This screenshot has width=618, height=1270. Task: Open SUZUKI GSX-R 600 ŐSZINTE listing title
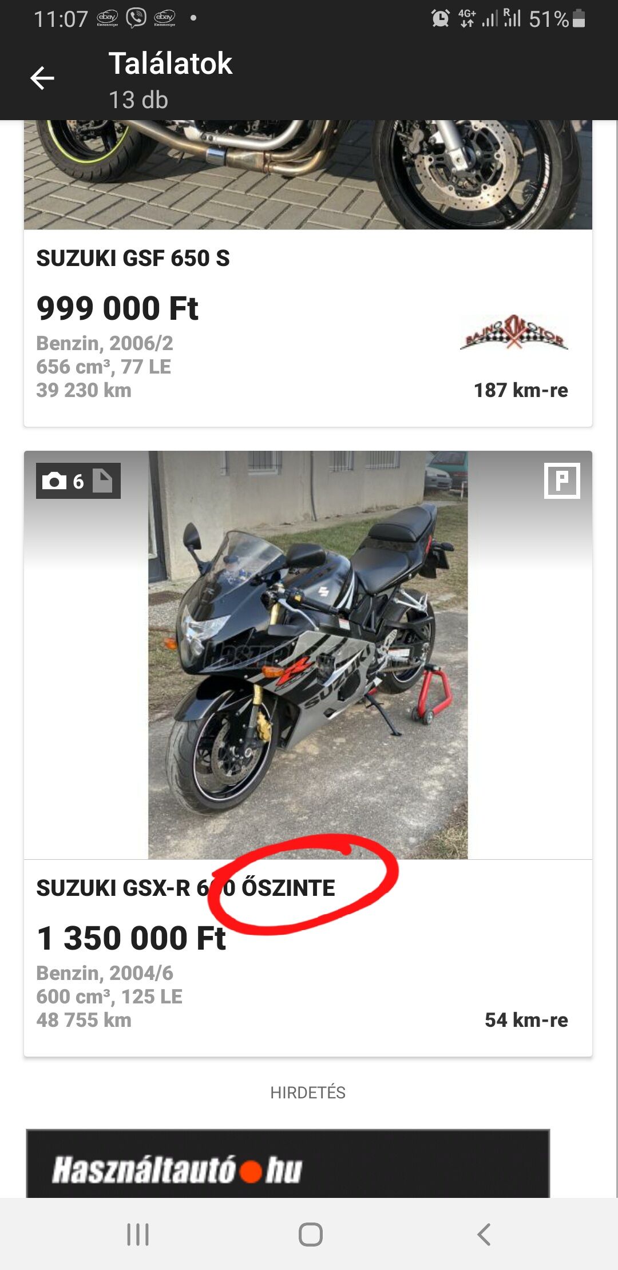tap(185, 888)
